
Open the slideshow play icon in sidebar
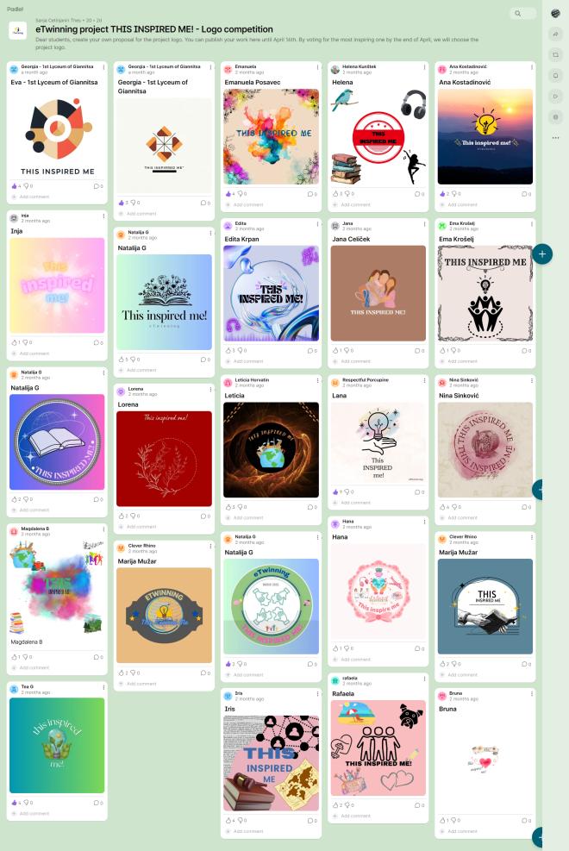pyautogui.click(x=555, y=96)
